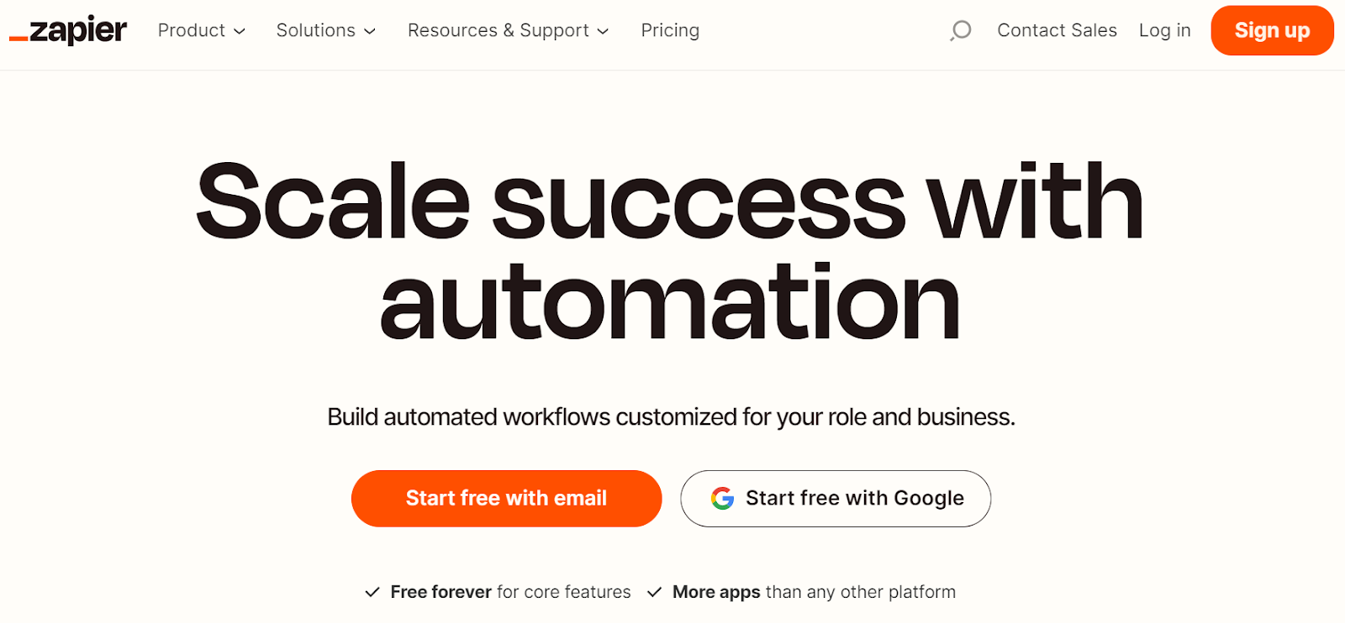Open the Resources & Support menu text
Viewport: 1345px width, 623px height.
pos(498,30)
